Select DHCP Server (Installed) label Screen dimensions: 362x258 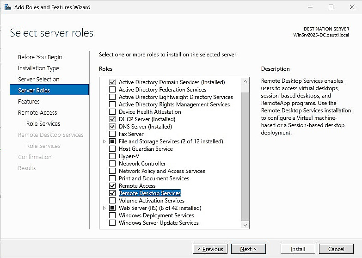tap(147, 119)
